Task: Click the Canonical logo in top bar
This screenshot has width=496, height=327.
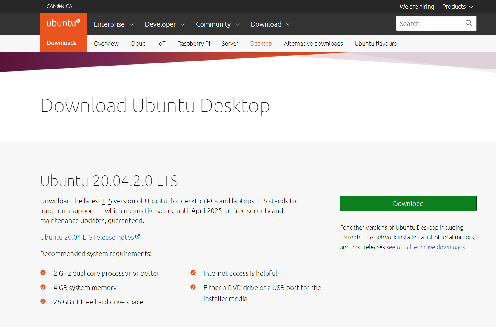Action: (x=61, y=7)
